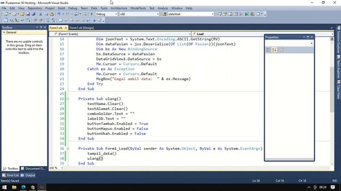The height and width of the screenshot is (191, 341).
Task: Click line 38 ulang() in editor
Action: click(x=95, y=158)
